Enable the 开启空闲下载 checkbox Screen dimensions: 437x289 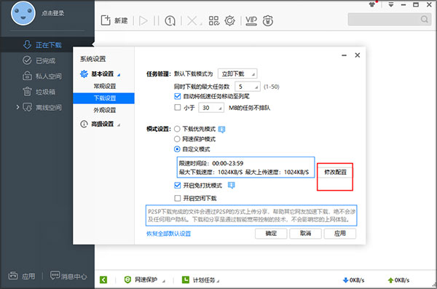tap(177, 198)
